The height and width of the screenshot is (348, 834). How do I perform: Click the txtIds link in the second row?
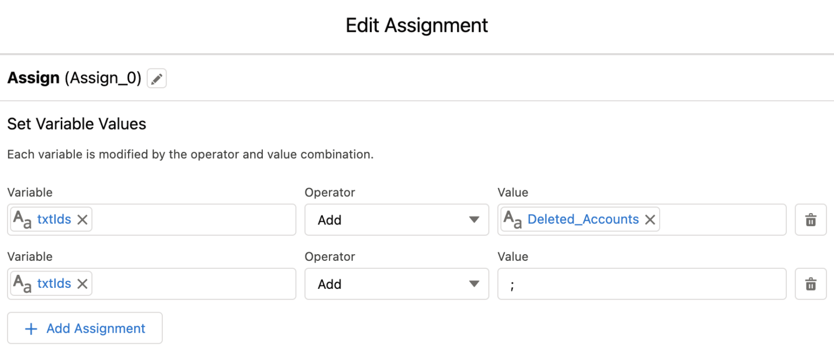[x=54, y=283]
